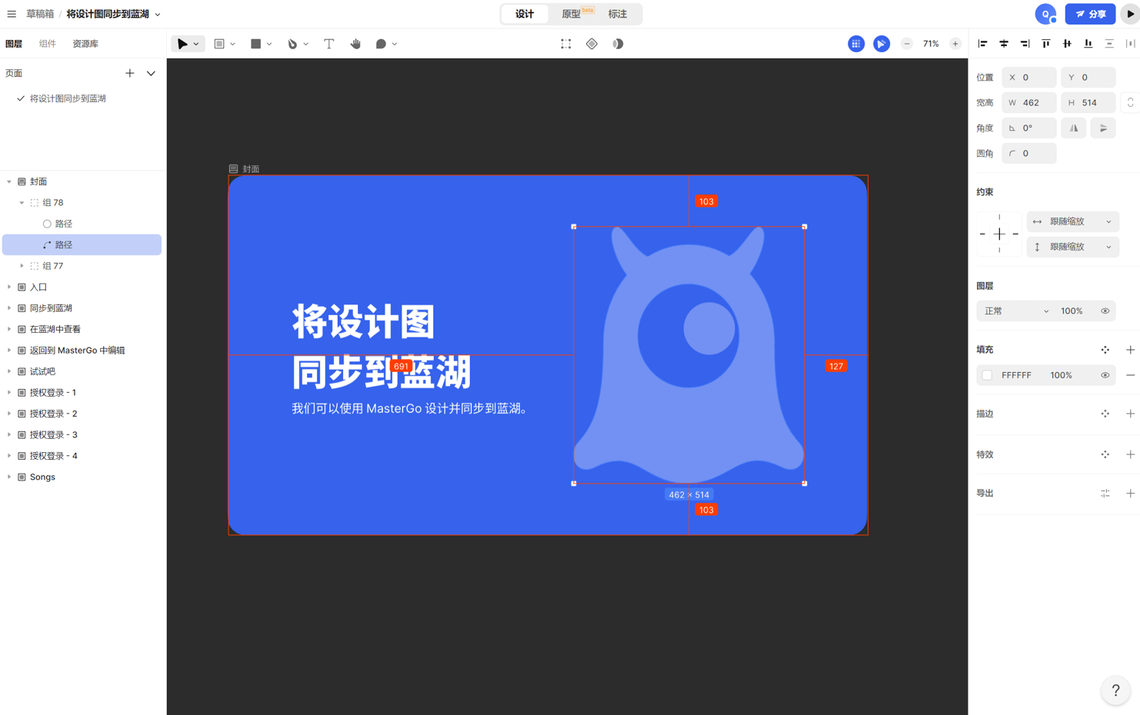Open the 图层 panel tab
The width and height of the screenshot is (1140, 715).
(x=14, y=44)
